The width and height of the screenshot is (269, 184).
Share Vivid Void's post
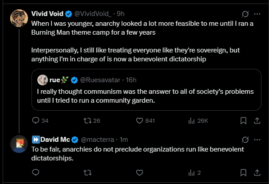(257, 120)
